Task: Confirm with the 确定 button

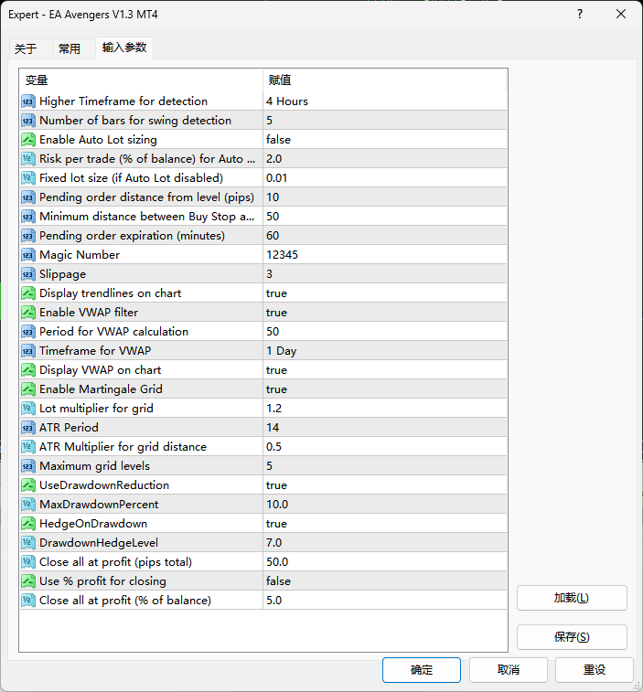Action: (x=422, y=670)
